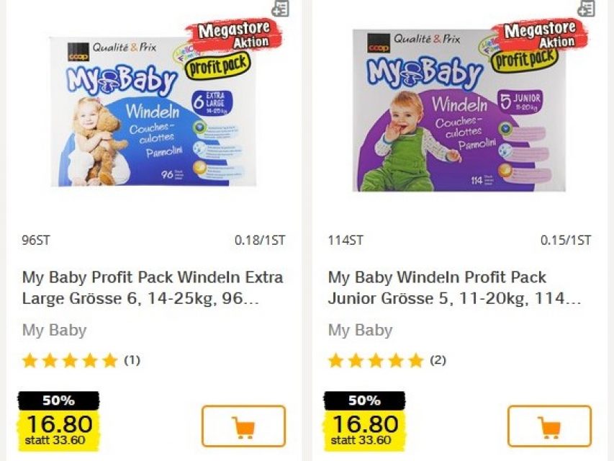Image resolution: width=614 pixels, height=461 pixels.
Task: Click the 114ST quantity label
Action: [346, 241]
